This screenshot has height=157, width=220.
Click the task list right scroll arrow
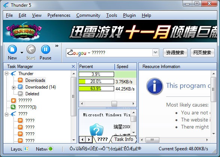pos(133,104)
